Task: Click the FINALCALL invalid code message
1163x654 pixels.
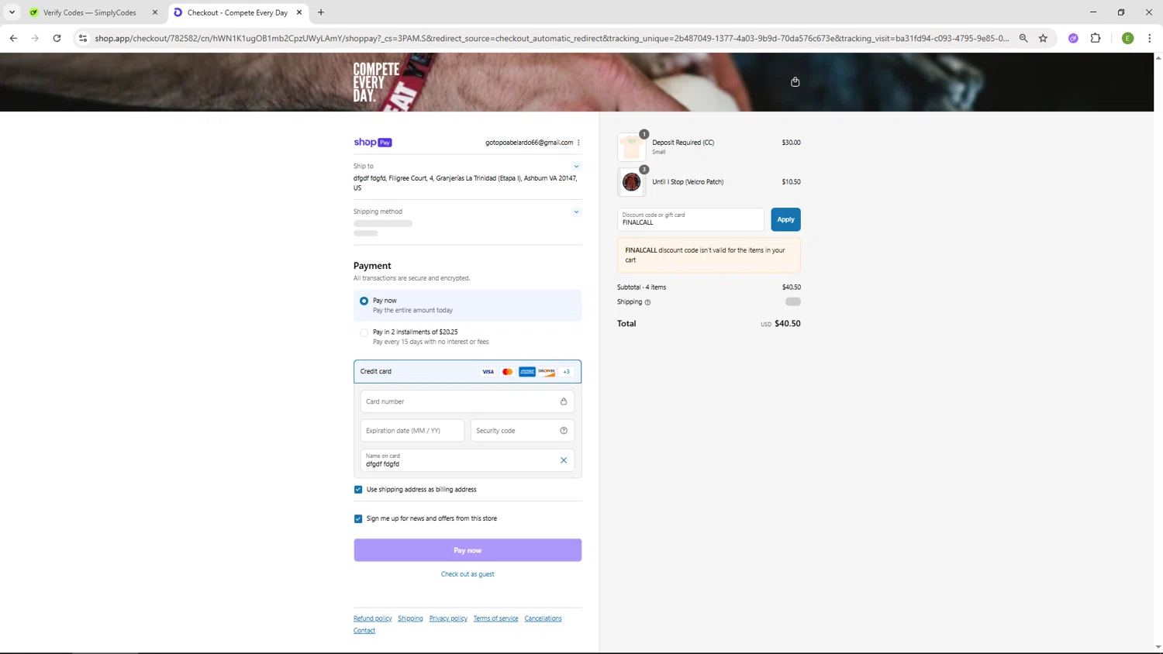Action: tap(709, 255)
